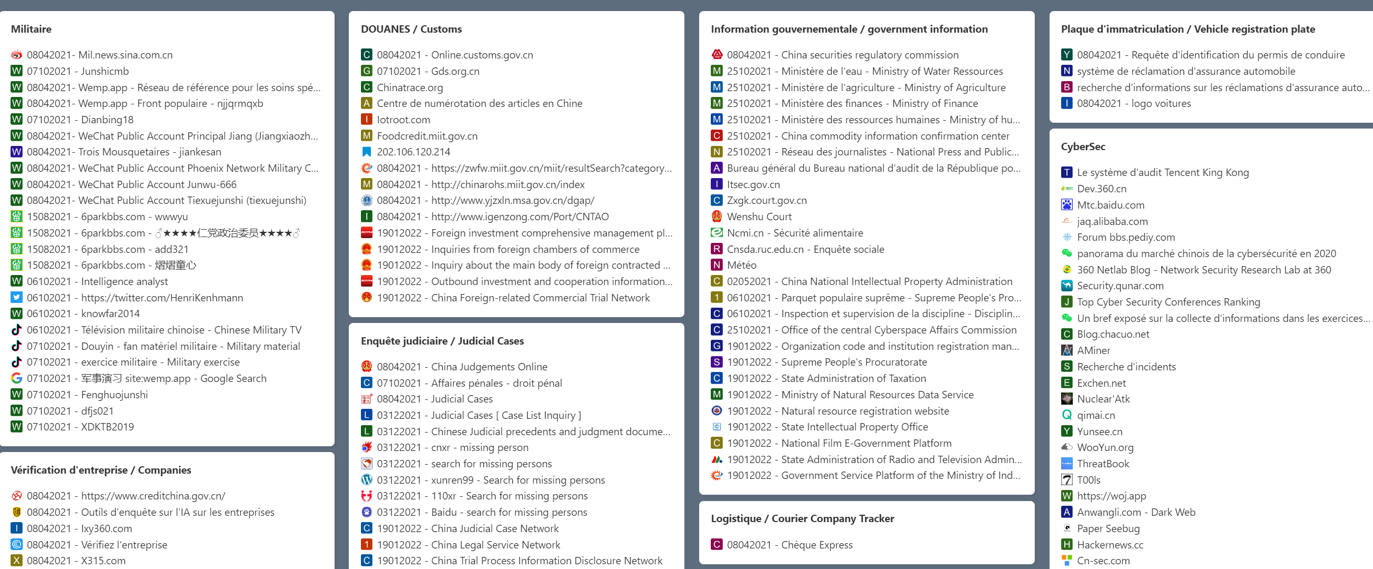Image resolution: width=1373 pixels, height=569 pixels.
Task: Click the Weibo icon beside Mil.news.sina.com.cn
Action: [16, 55]
